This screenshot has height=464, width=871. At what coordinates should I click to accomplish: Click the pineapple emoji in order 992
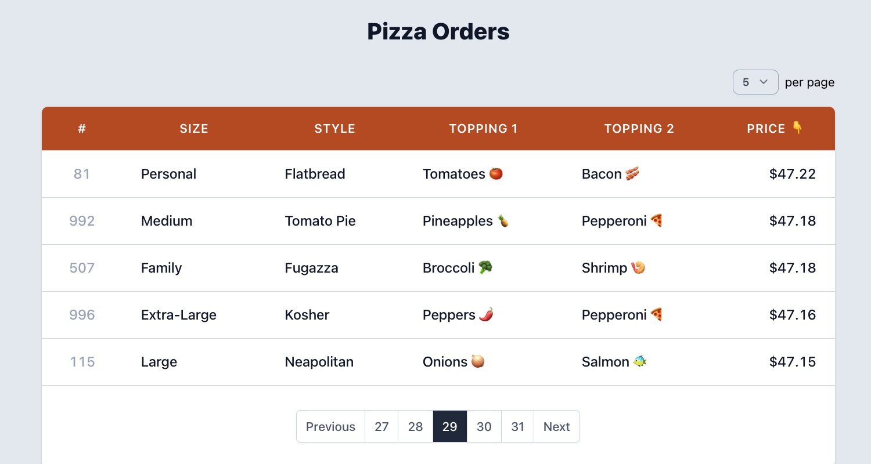(503, 220)
